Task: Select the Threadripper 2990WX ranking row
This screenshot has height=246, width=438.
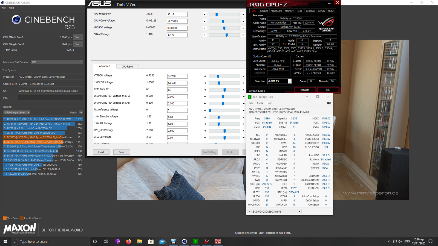Action: coord(43,147)
